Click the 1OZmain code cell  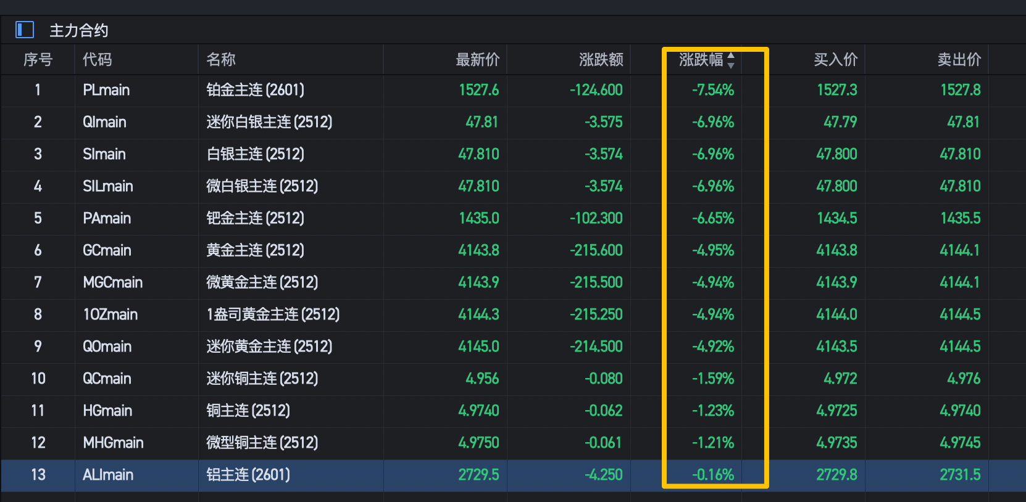(x=111, y=315)
